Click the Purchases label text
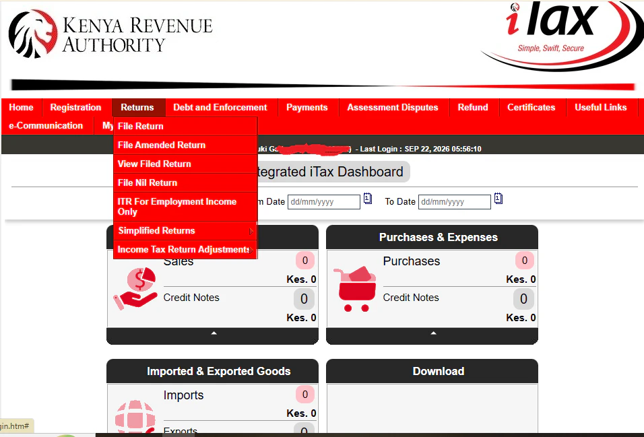 click(x=412, y=261)
